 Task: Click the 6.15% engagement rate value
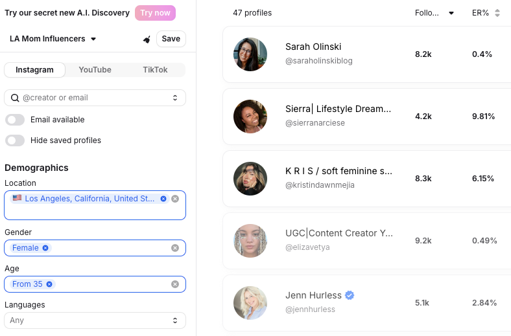(483, 179)
